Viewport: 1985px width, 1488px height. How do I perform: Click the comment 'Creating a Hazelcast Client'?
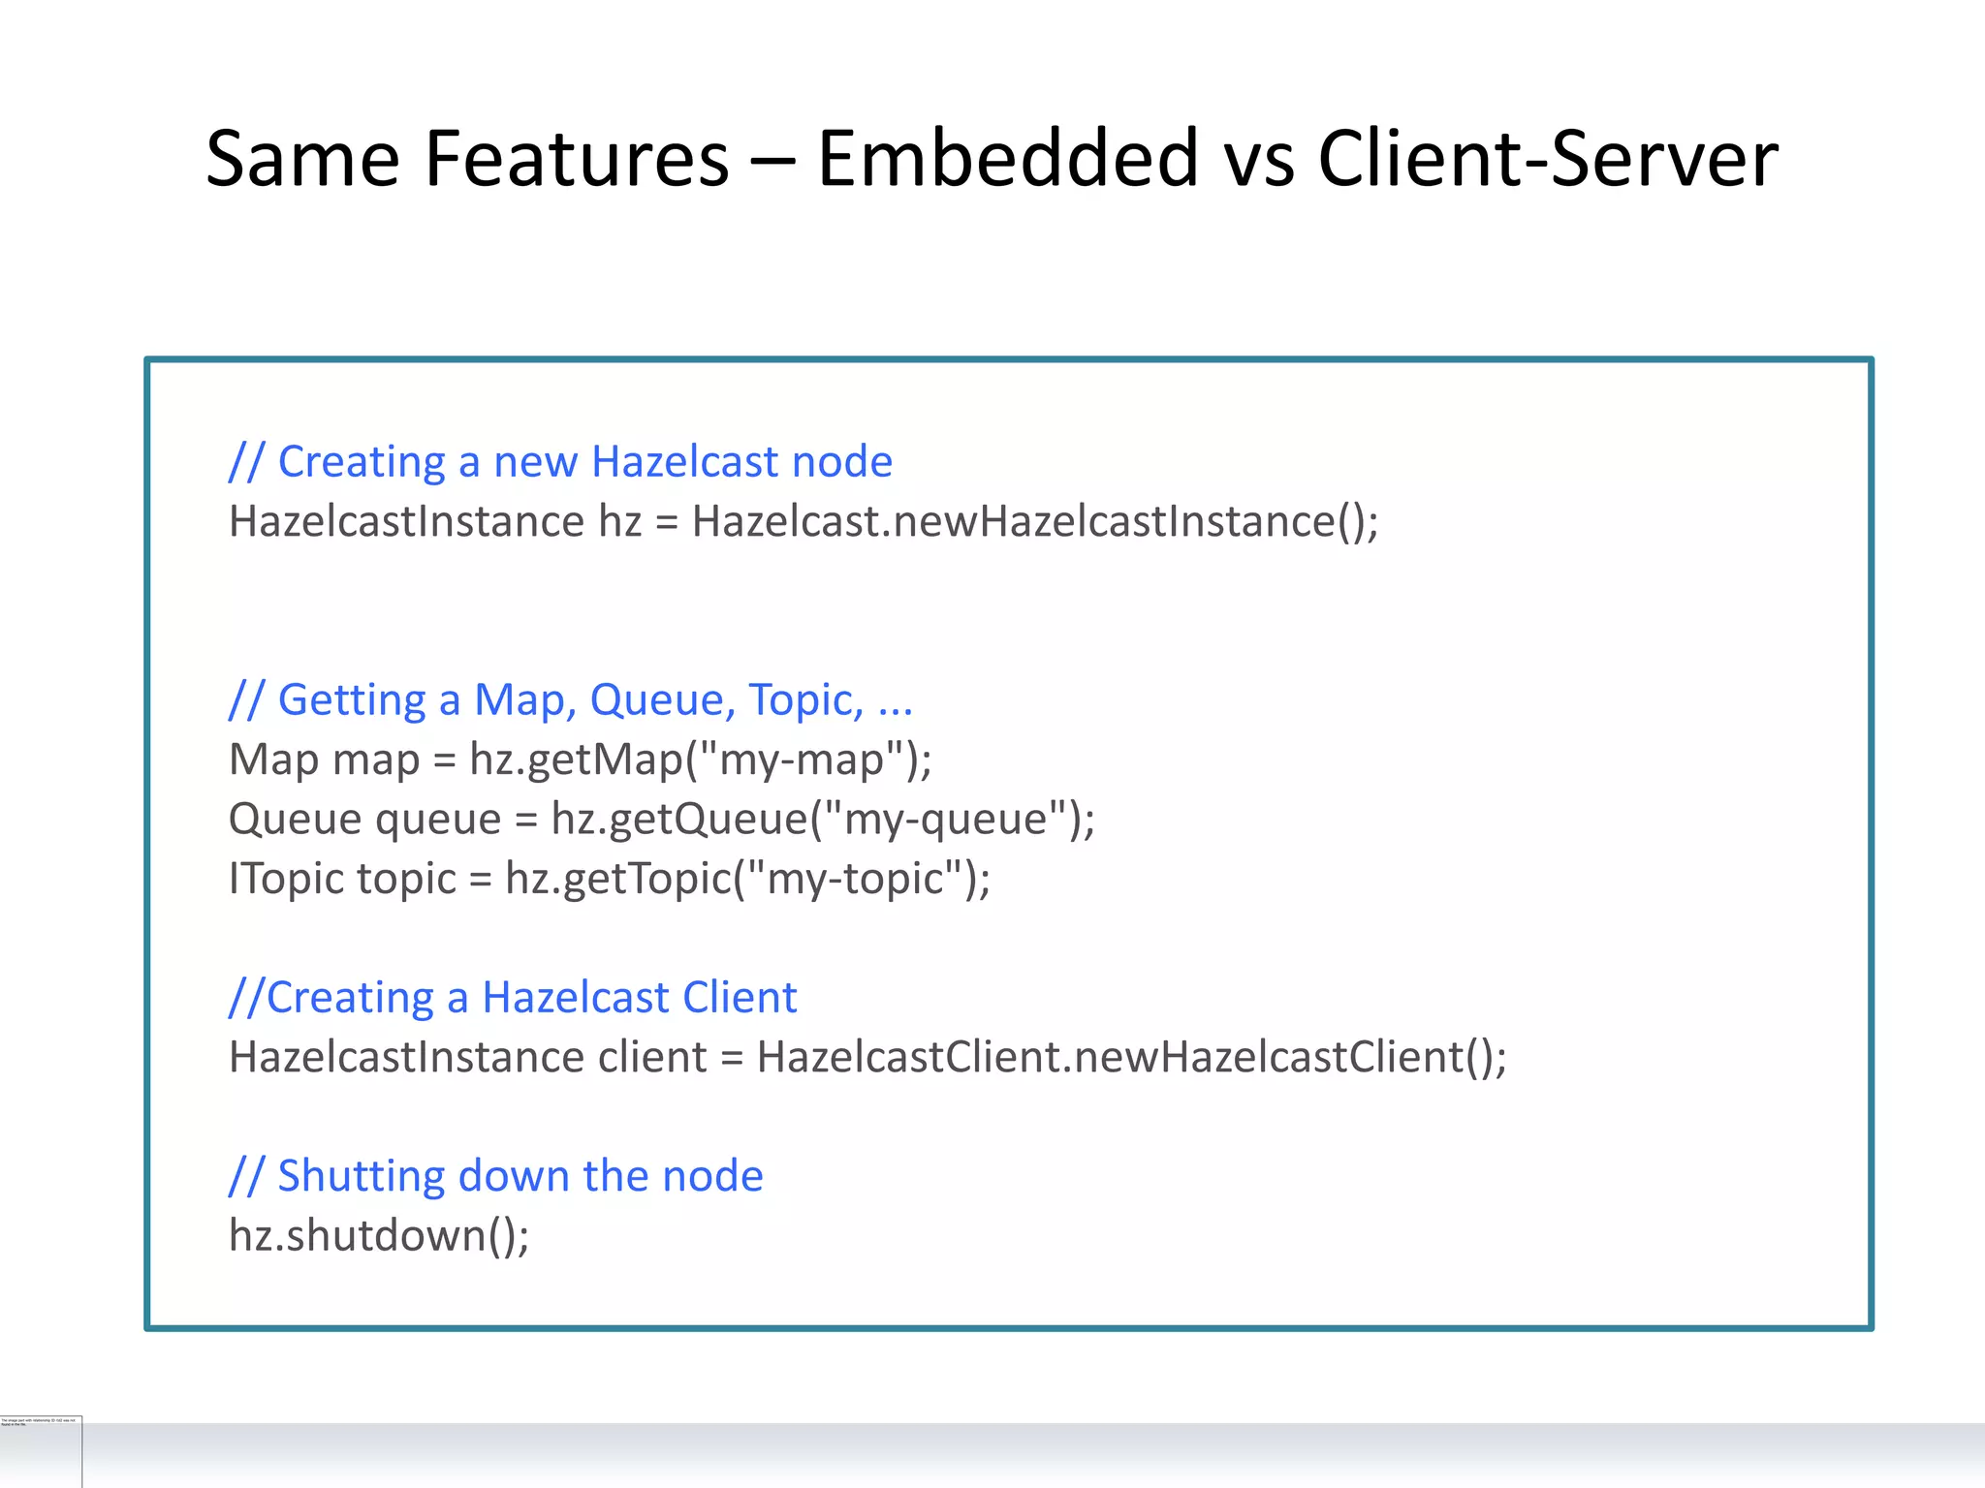point(512,998)
